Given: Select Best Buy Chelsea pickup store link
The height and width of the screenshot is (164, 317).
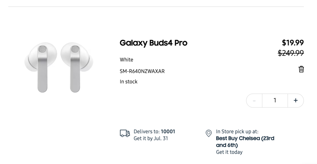Looking at the screenshot, I should coord(245,141).
